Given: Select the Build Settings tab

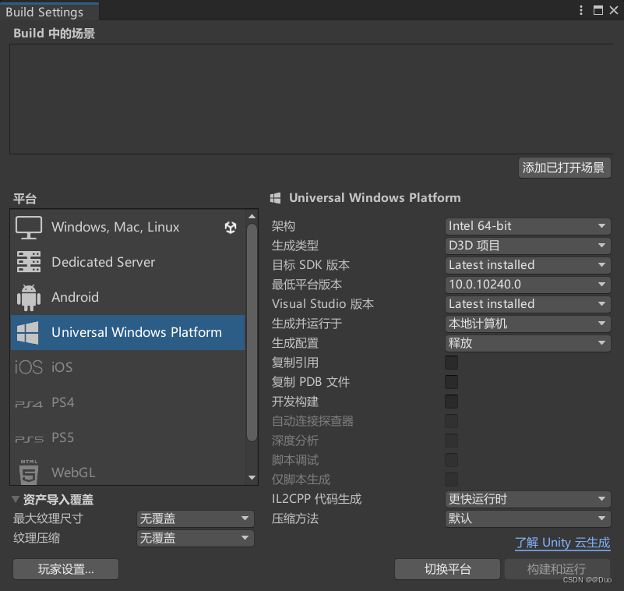Looking at the screenshot, I should pos(49,12).
